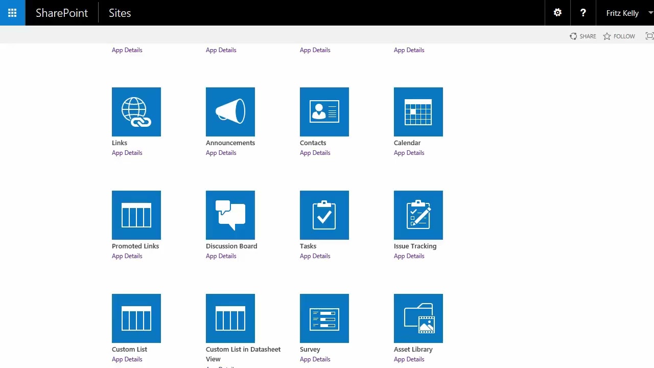Viewport: 654px width, 368px height.
Task: Open App Details under Links
Action: (x=127, y=153)
